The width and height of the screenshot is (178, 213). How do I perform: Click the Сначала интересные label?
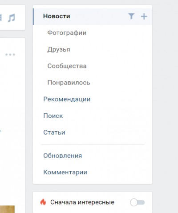(82, 202)
